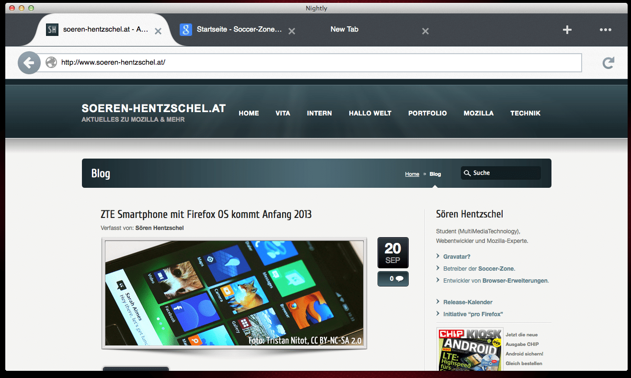Viewport: 631px width, 378px height.
Task: Open the comments bubble showing 0
Action: click(393, 279)
